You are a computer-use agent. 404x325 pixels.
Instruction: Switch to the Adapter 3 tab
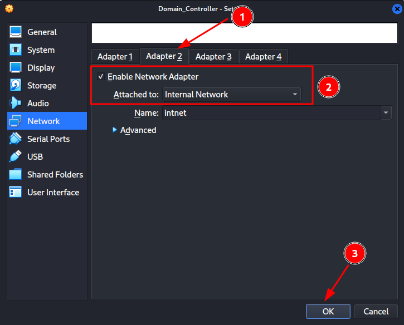213,57
